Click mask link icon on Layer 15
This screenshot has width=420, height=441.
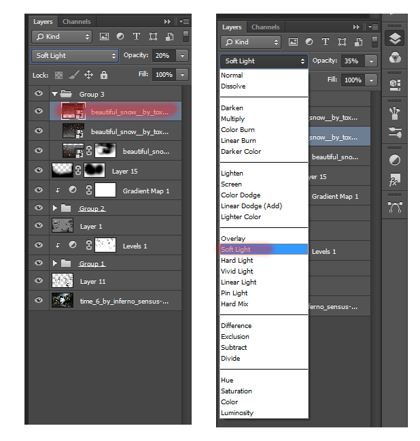tap(78, 170)
